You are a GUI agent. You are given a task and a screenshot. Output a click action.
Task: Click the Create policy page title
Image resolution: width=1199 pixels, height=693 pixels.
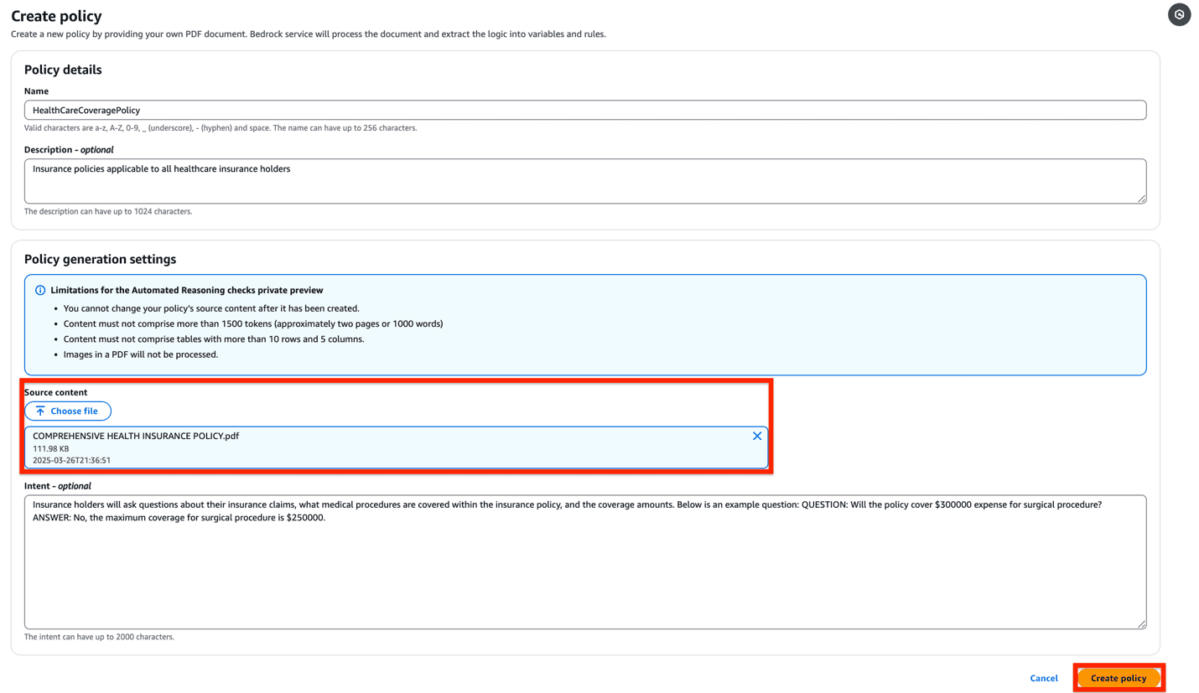tap(56, 16)
